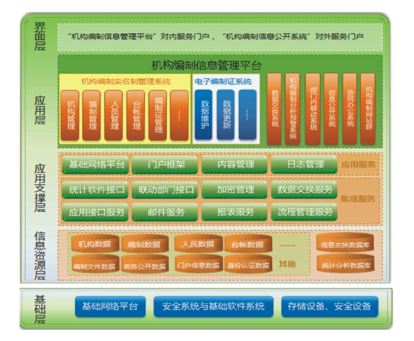Open the 数据交换系统 vertical block

coord(274,109)
